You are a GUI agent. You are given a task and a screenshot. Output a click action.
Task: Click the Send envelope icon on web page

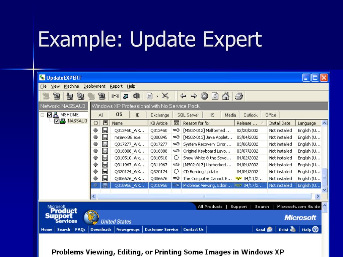(270, 229)
